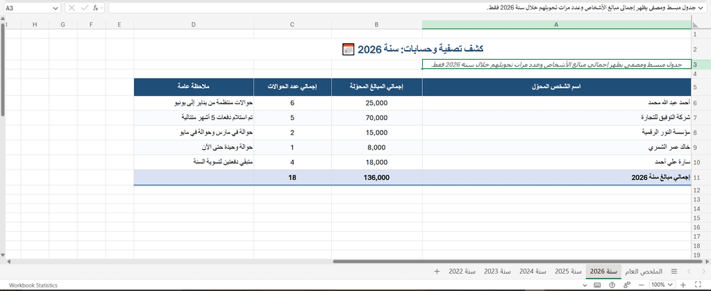Open the small dropdown arrow next to fx
The width and height of the screenshot is (711, 291).
click(x=101, y=8)
